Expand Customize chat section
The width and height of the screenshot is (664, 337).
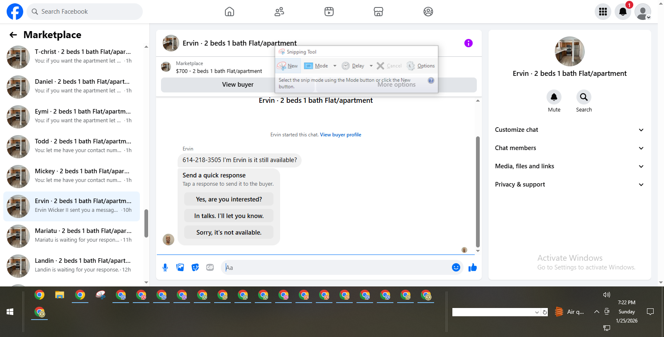pyautogui.click(x=569, y=130)
